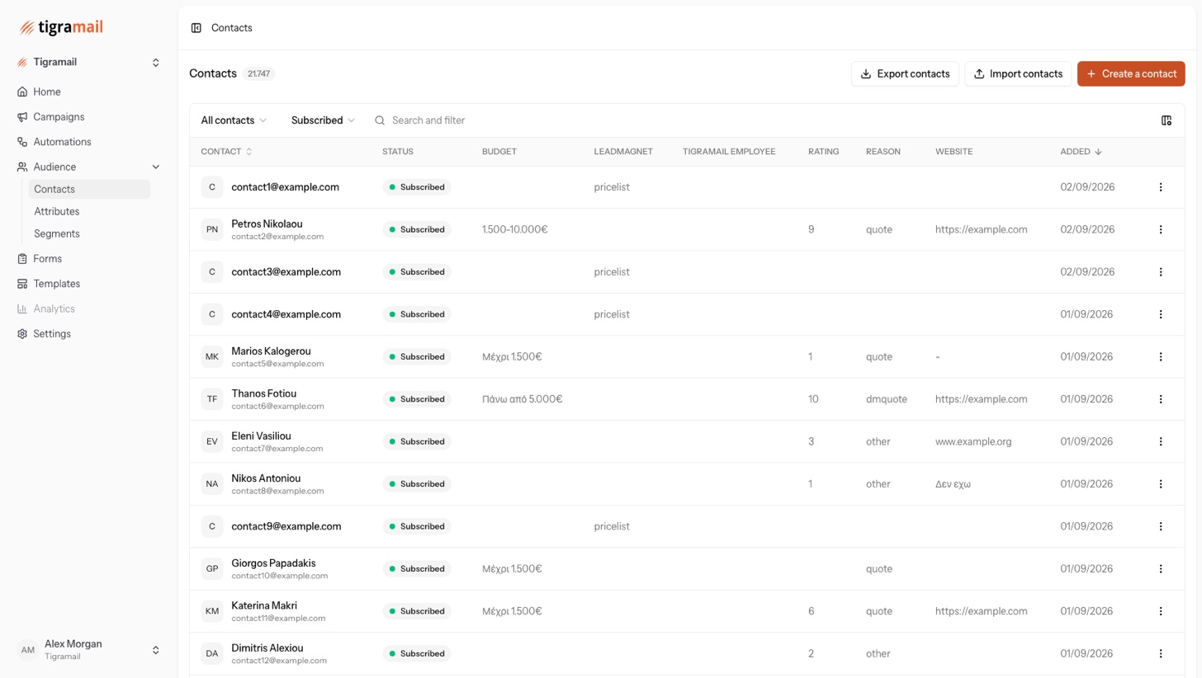Select the TF avatar for Thanos Fotiou
Screen dimensions: 1202x678
(x=212, y=399)
